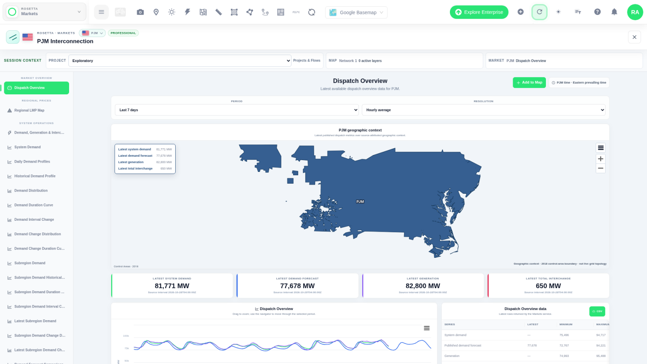The width and height of the screenshot is (647, 364).
Task: Open the Google Basemap dropdown
Action: 356,12
